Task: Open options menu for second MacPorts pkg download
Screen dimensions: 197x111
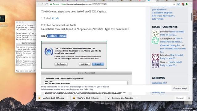Action: click(x=102, y=98)
